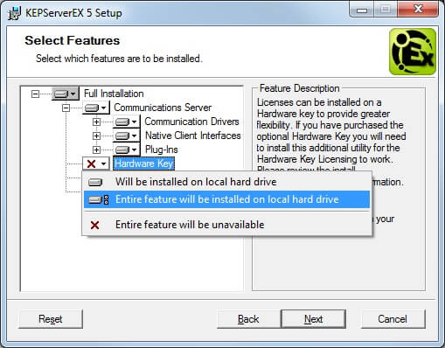445x348 pixels.
Task: Choose 'Entire feature will be unavailable'
Action: point(226,225)
